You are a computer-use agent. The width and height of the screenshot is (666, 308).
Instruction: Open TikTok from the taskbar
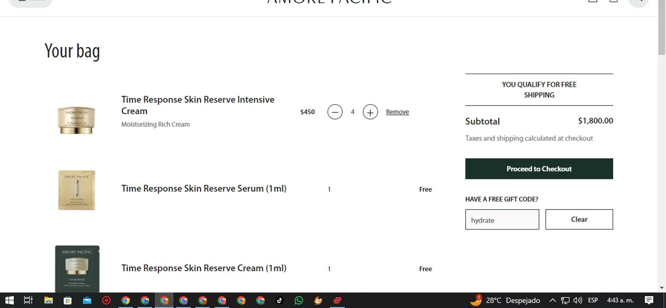click(279, 300)
